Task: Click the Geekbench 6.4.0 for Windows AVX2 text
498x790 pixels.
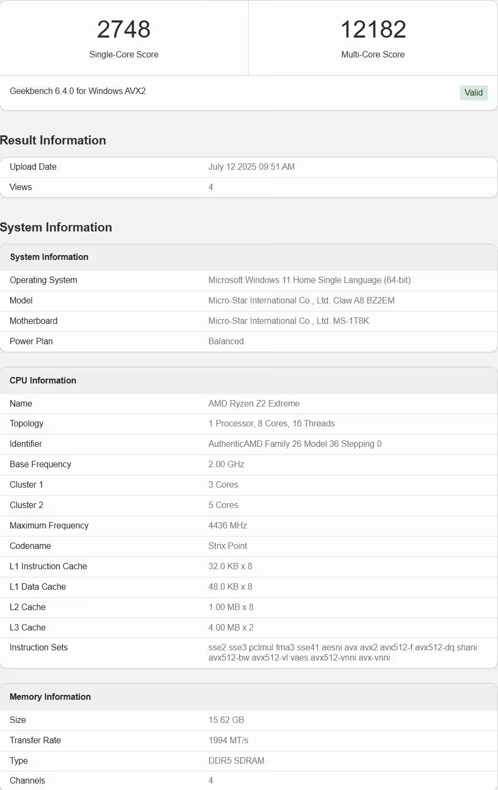Action: [x=77, y=91]
